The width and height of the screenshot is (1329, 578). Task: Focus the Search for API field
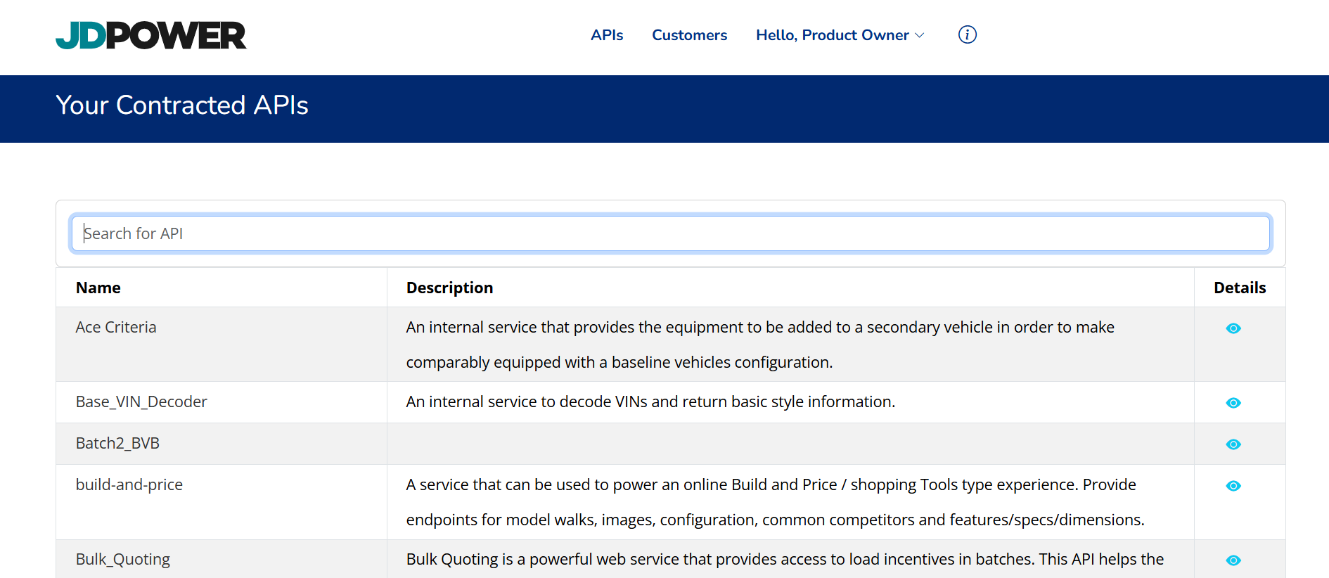coord(670,233)
